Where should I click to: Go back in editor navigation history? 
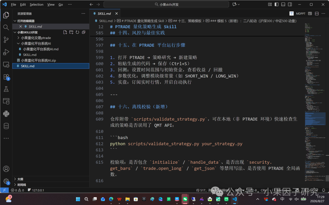[91, 4]
